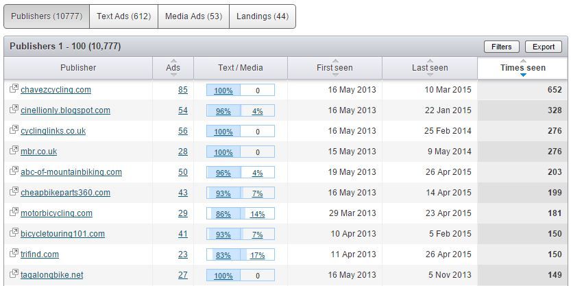The height and width of the screenshot is (286, 571).
Task: Open external link icon for chavezcycling.com
Action: pos(14,88)
